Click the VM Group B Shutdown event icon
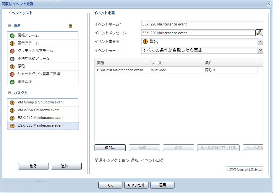This screenshot has width=273, height=193. pyautogui.click(x=12, y=102)
